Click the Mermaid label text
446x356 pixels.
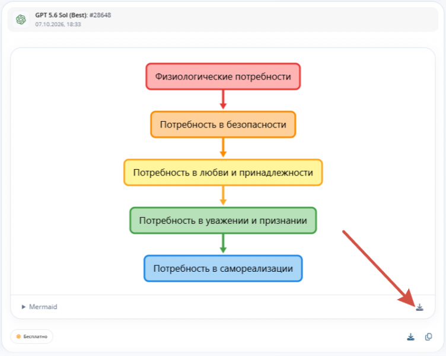[43, 307]
